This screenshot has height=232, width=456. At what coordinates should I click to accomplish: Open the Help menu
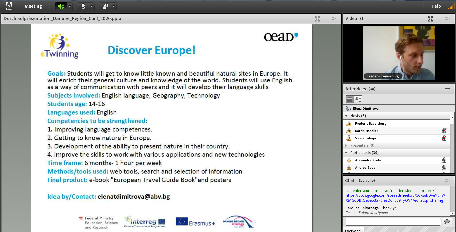pyautogui.click(x=436, y=6)
